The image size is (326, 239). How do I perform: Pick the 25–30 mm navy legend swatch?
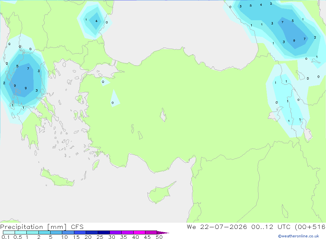(104, 232)
